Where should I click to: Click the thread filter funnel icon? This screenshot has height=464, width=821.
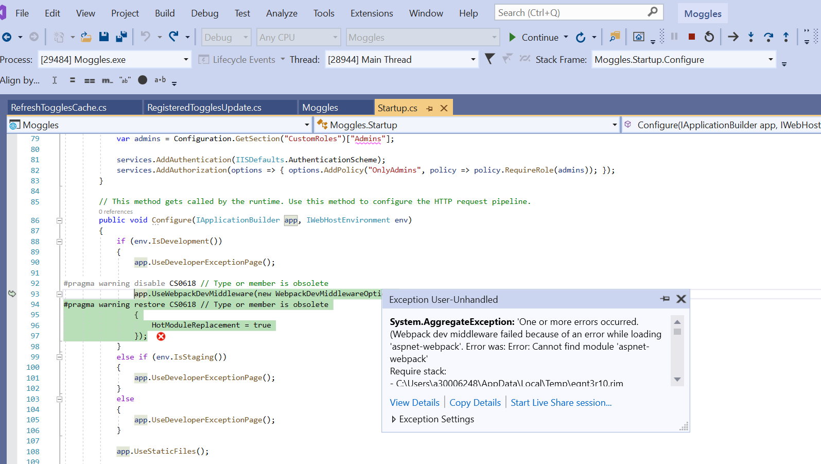(x=490, y=59)
